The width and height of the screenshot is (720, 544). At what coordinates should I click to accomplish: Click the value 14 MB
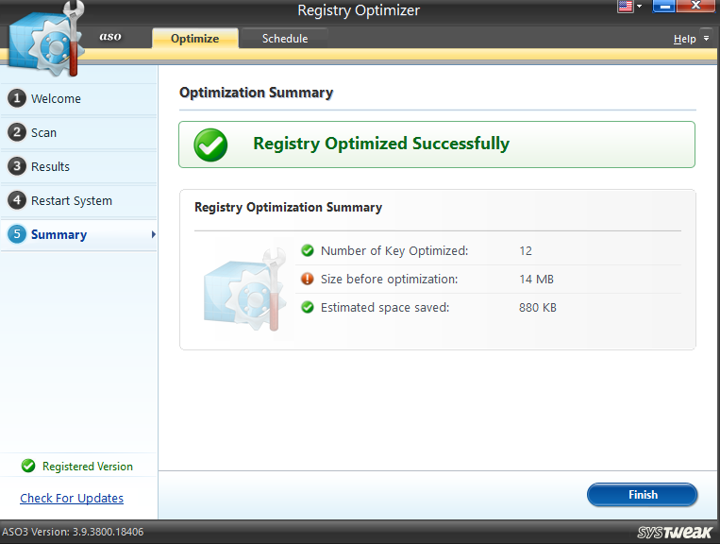pyautogui.click(x=536, y=280)
